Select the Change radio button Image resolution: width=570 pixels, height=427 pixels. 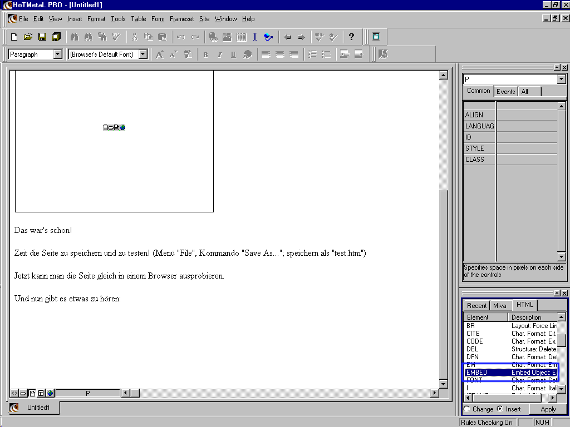pos(466,409)
